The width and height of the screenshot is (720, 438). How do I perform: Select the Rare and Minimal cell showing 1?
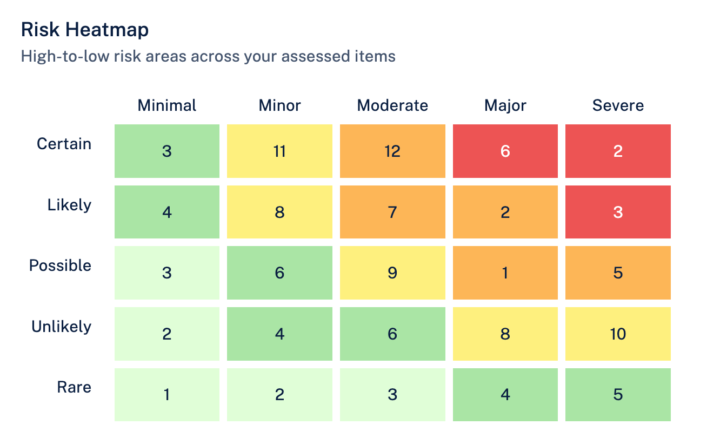pyautogui.click(x=167, y=395)
